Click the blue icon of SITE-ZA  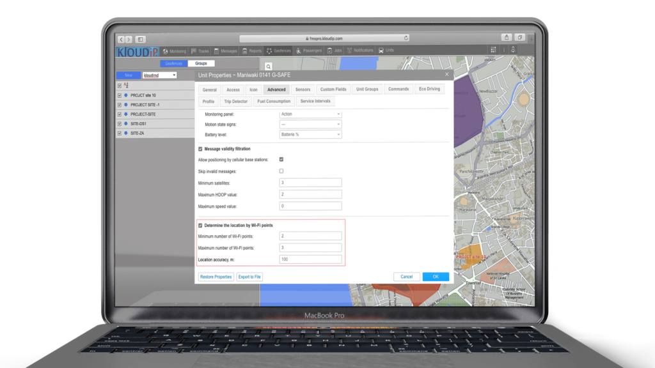tap(126, 134)
